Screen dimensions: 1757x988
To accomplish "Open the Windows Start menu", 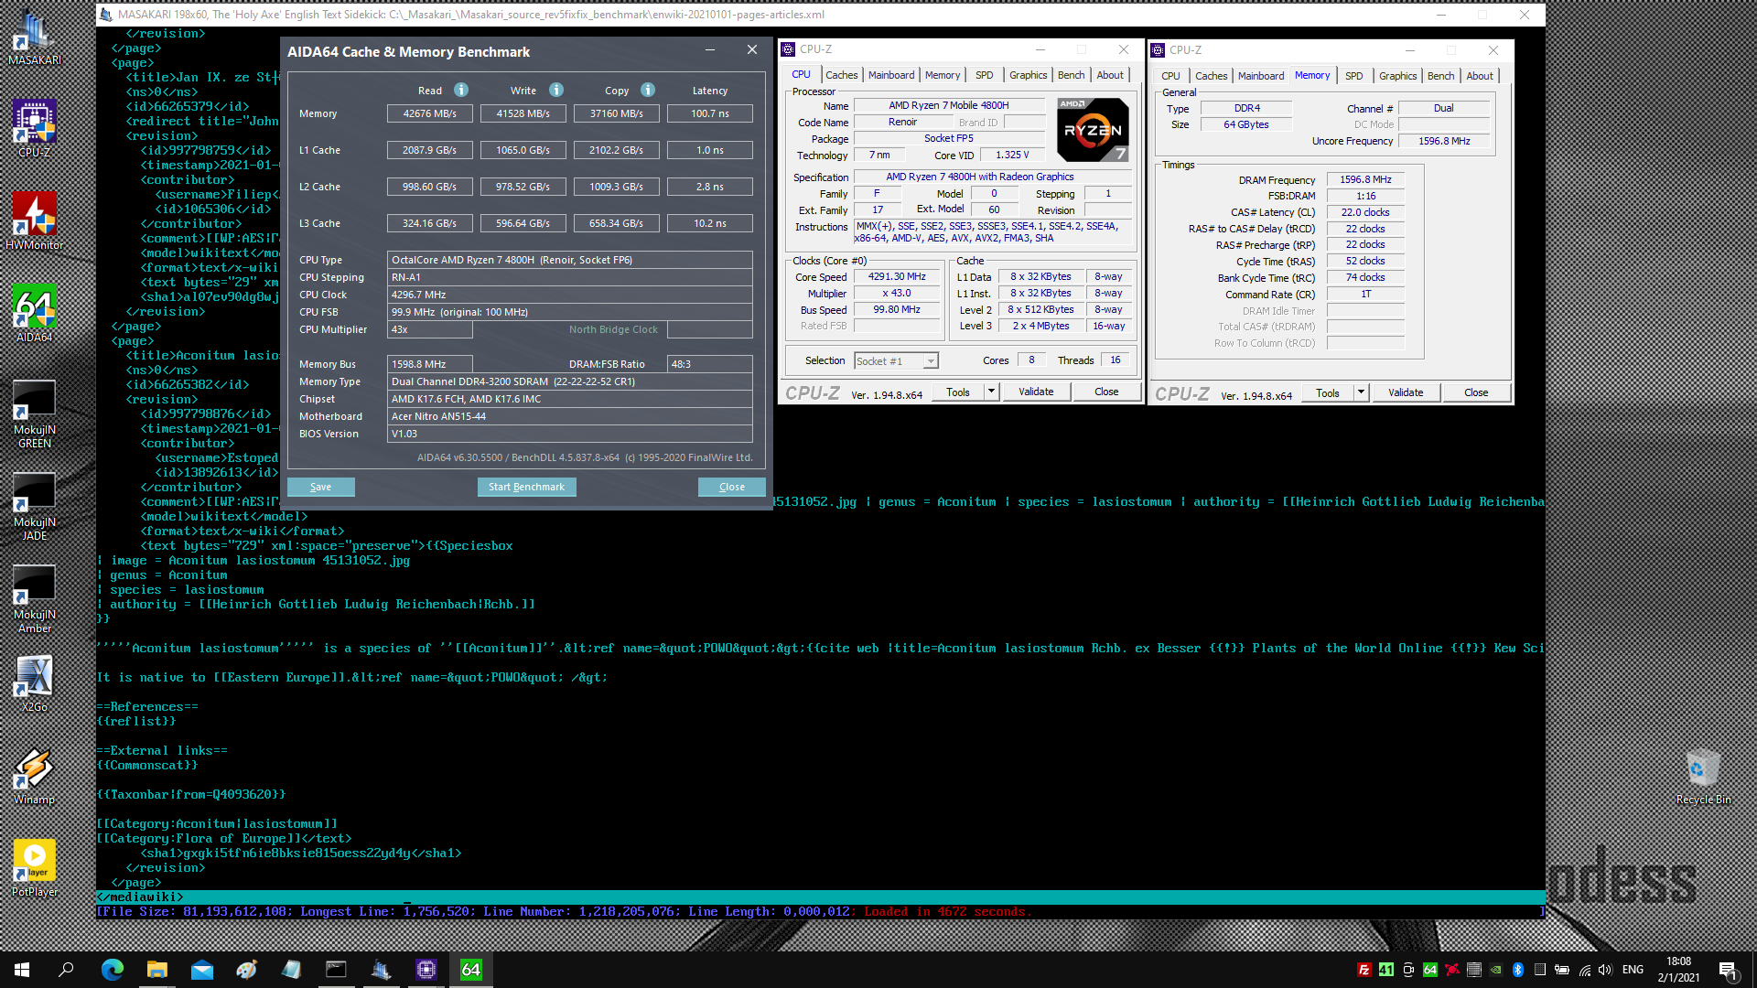I will pos(22,970).
